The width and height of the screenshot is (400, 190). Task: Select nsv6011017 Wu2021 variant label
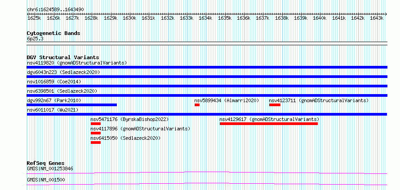[x=53, y=110]
